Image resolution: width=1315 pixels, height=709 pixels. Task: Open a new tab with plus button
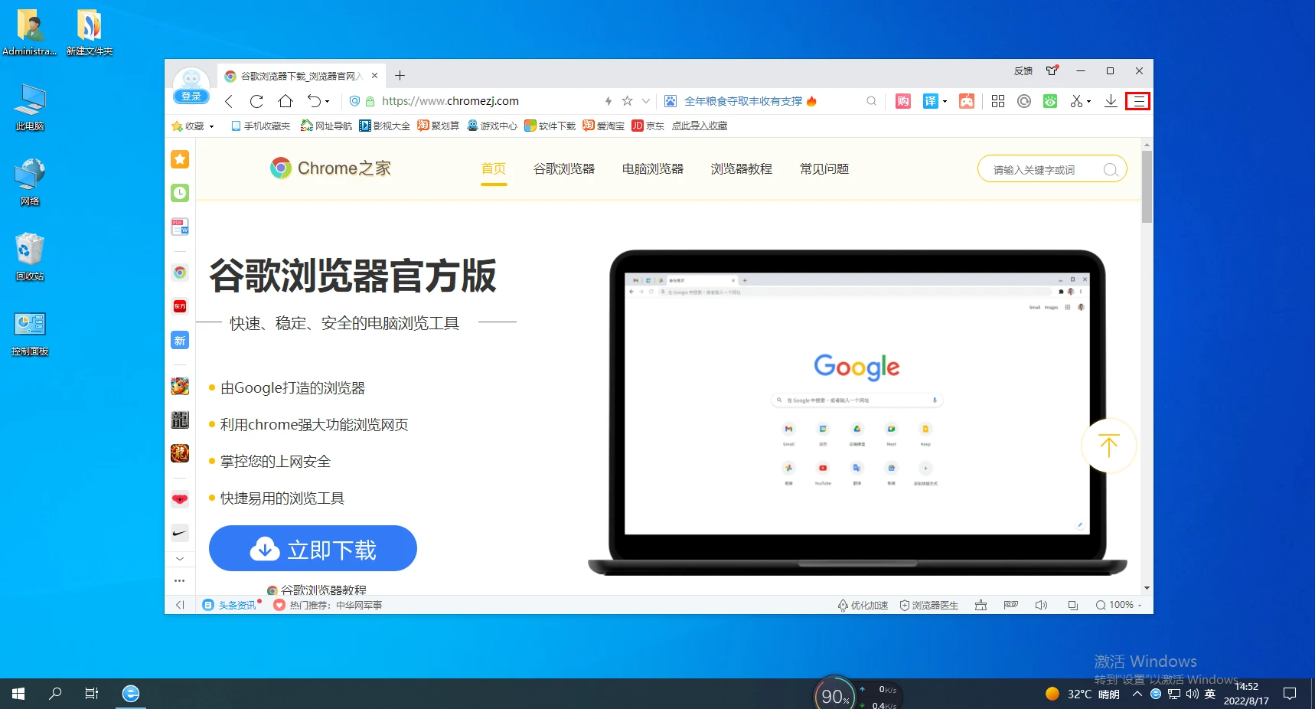point(400,75)
